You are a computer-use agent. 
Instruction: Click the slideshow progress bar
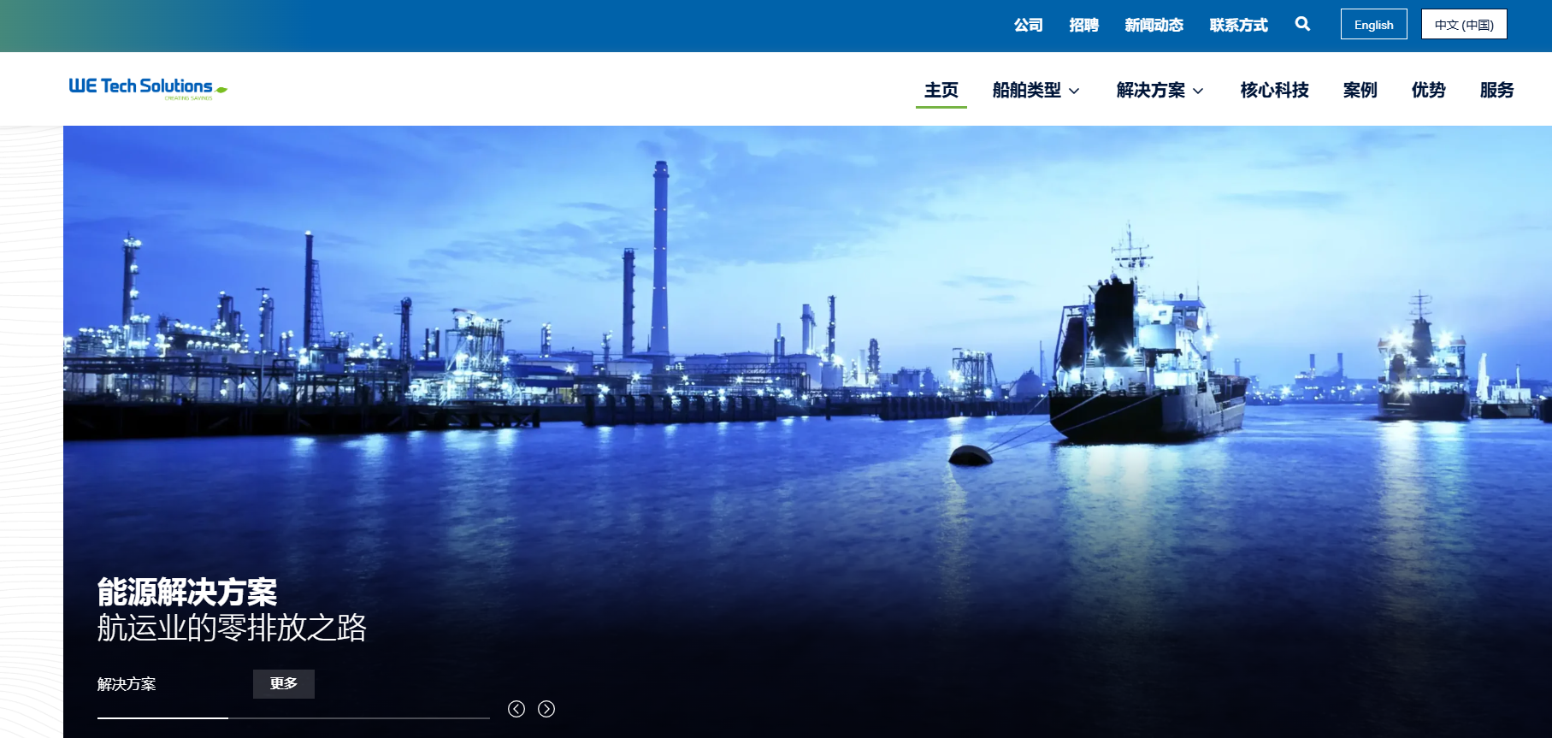[293, 717]
